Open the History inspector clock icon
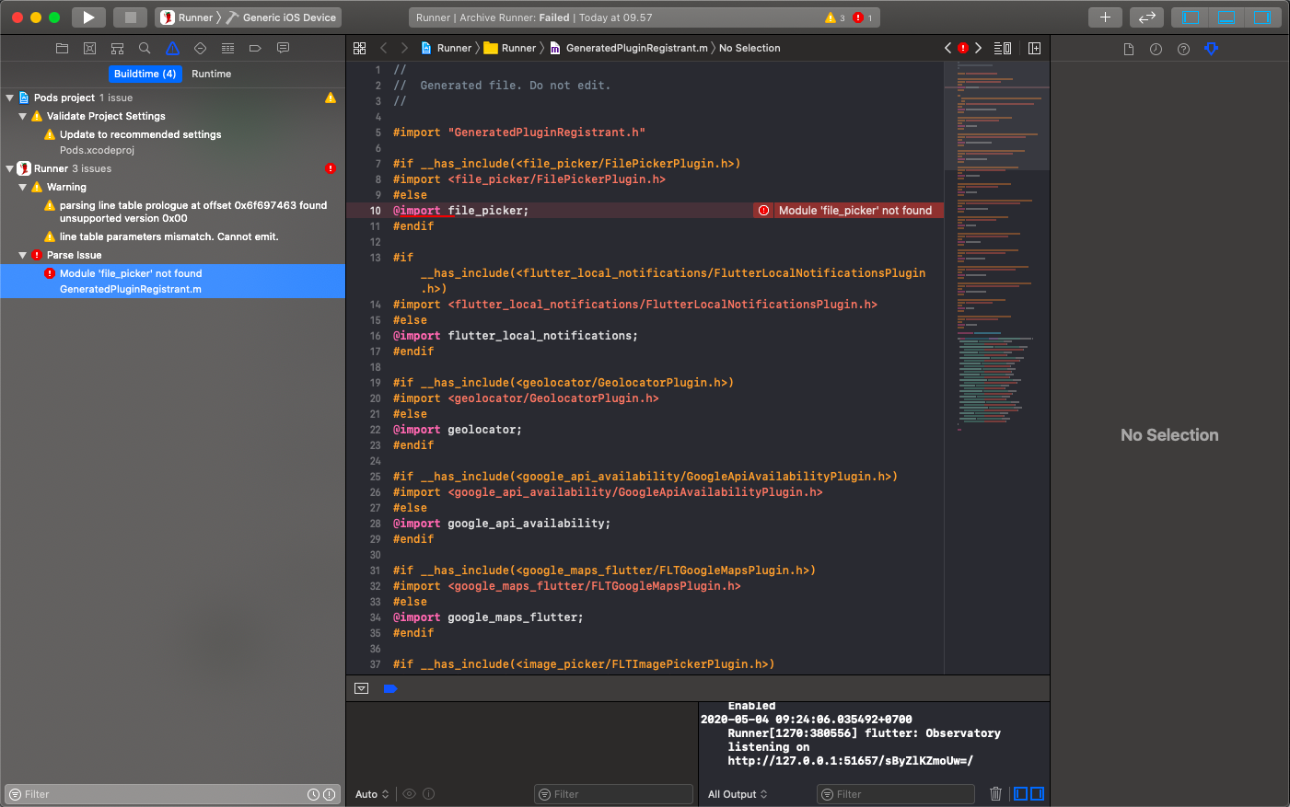 coord(1156,48)
